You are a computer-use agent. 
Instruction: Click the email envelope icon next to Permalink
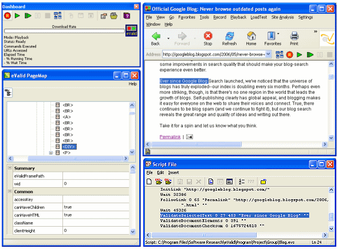pyautogui.click(x=190, y=137)
